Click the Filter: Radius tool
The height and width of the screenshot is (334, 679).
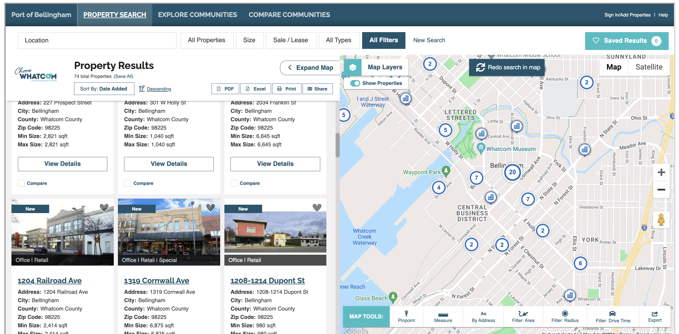pyautogui.click(x=565, y=316)
